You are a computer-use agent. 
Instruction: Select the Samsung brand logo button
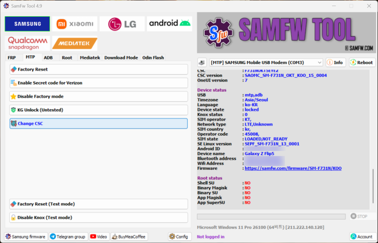click(27, 24)
